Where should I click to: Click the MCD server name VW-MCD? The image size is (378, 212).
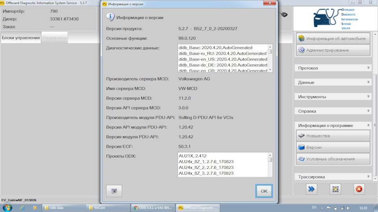coord(188,88)
